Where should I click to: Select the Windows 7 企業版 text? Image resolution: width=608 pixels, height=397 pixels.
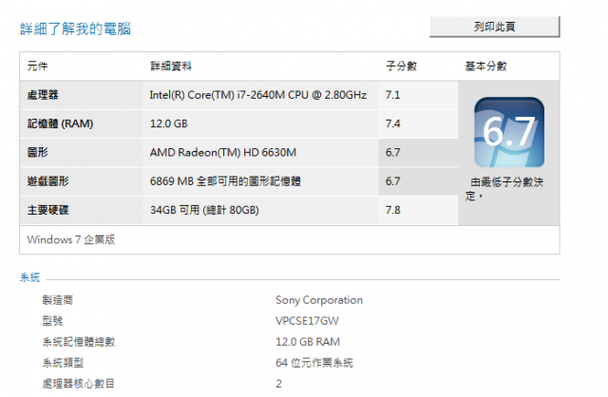click(x=71, y=239)
